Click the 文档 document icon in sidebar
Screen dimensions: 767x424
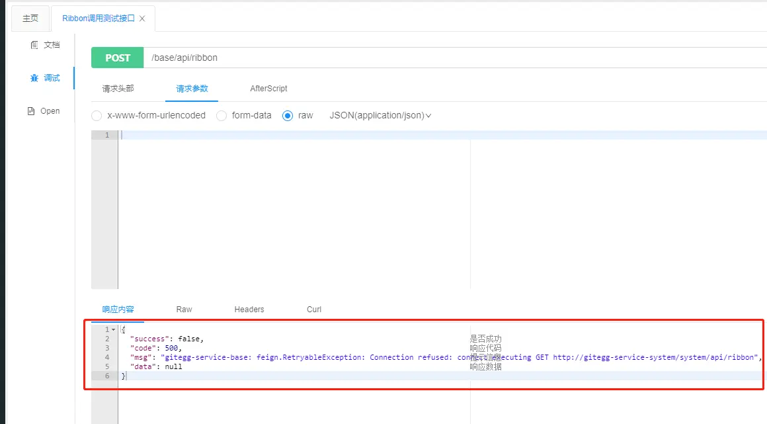[34, 45]
